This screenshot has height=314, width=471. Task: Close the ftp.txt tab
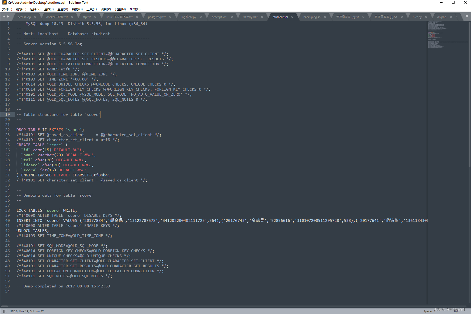coord(95,17)
